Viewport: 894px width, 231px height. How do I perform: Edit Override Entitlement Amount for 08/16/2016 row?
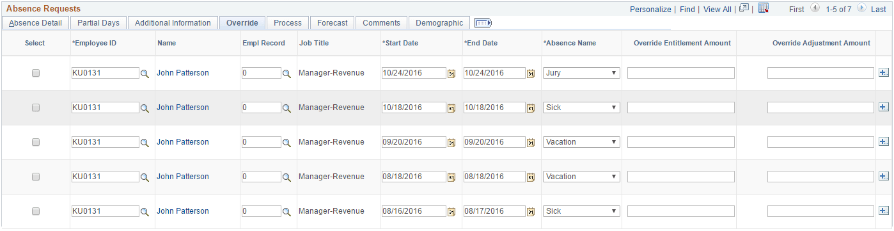[x=681, y=211]
